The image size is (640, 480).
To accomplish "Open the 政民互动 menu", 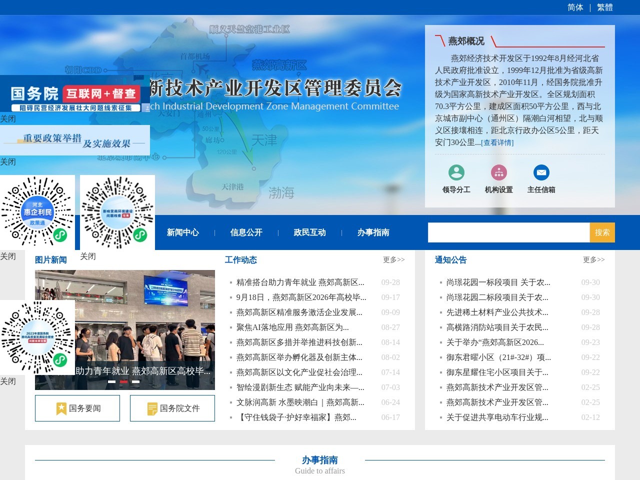I will (310, 232).
